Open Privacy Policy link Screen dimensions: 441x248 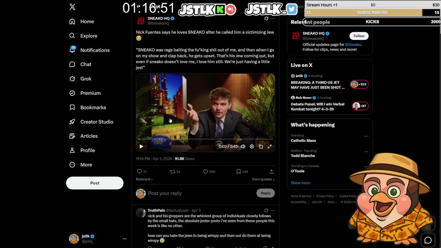click(325, 196)
